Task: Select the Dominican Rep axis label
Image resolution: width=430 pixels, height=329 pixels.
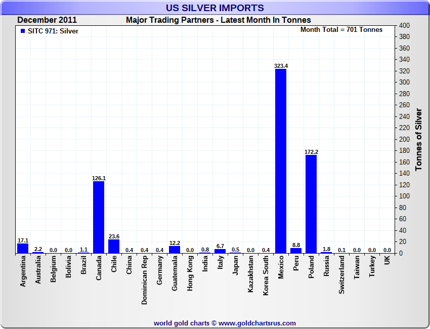Action: tap(144, 280)
